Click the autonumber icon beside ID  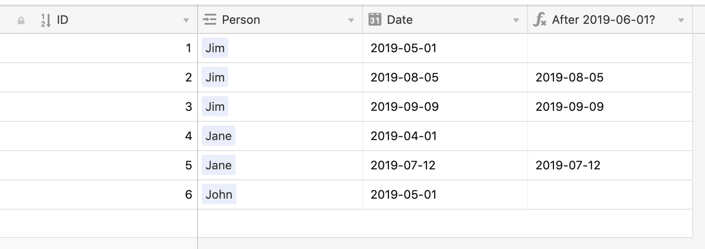coord(46,20)
